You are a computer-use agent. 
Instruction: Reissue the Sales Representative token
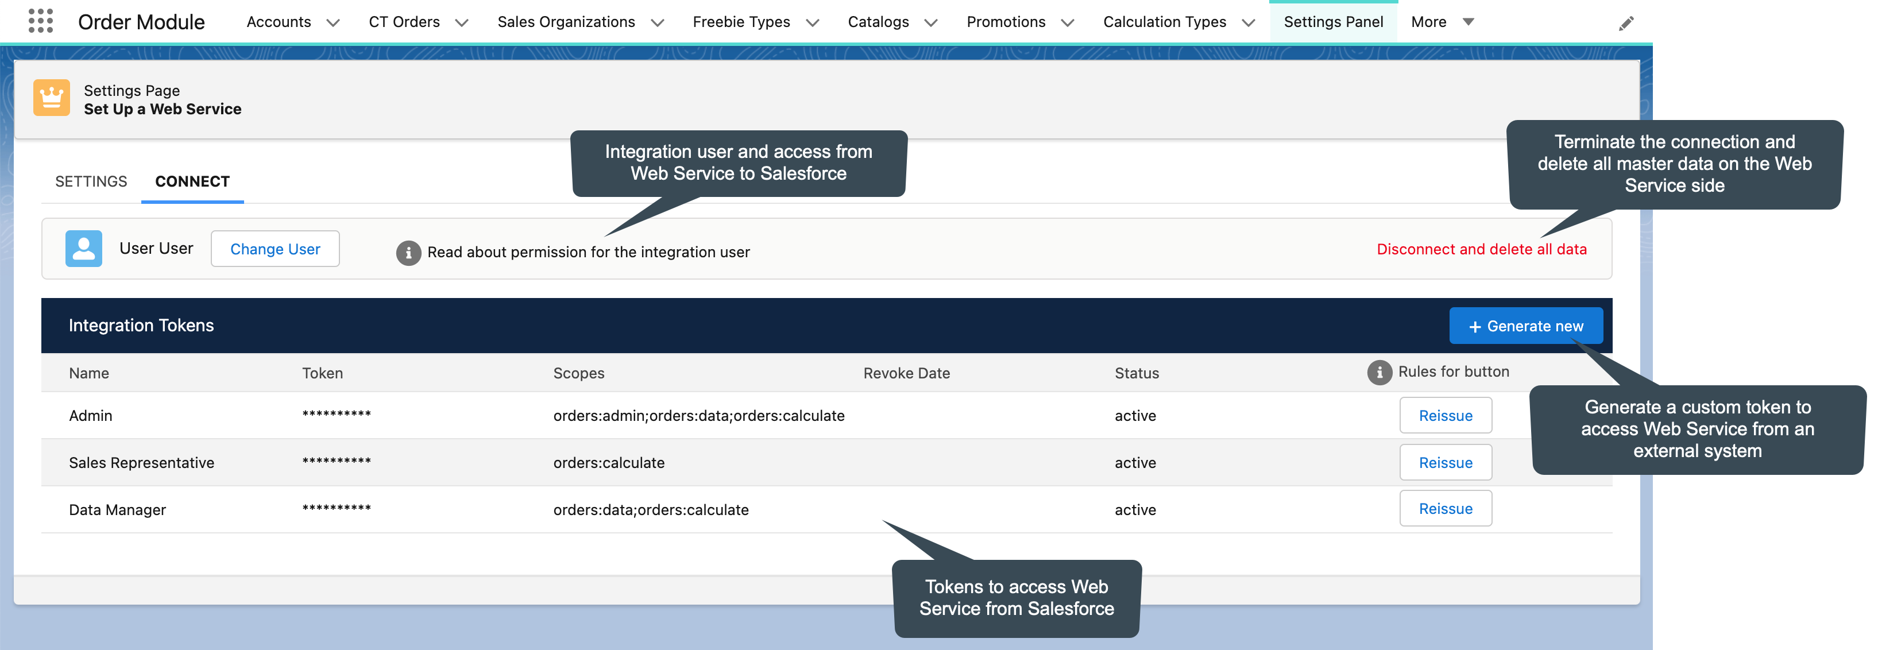pos(1446,462)
